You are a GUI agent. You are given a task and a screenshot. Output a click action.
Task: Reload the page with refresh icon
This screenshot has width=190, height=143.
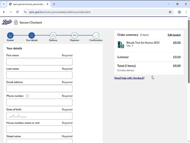(17, 12)
